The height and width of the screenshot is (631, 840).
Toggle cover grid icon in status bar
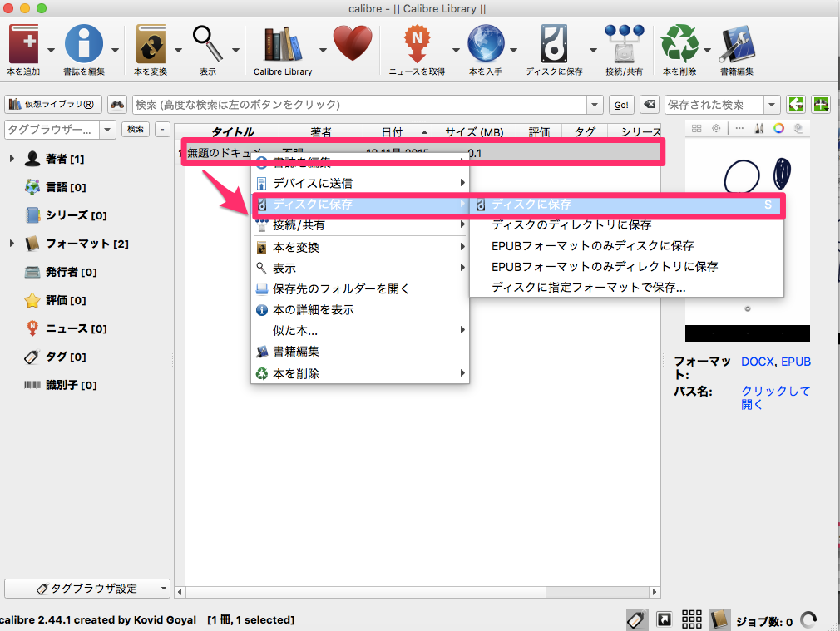[692, 619]
